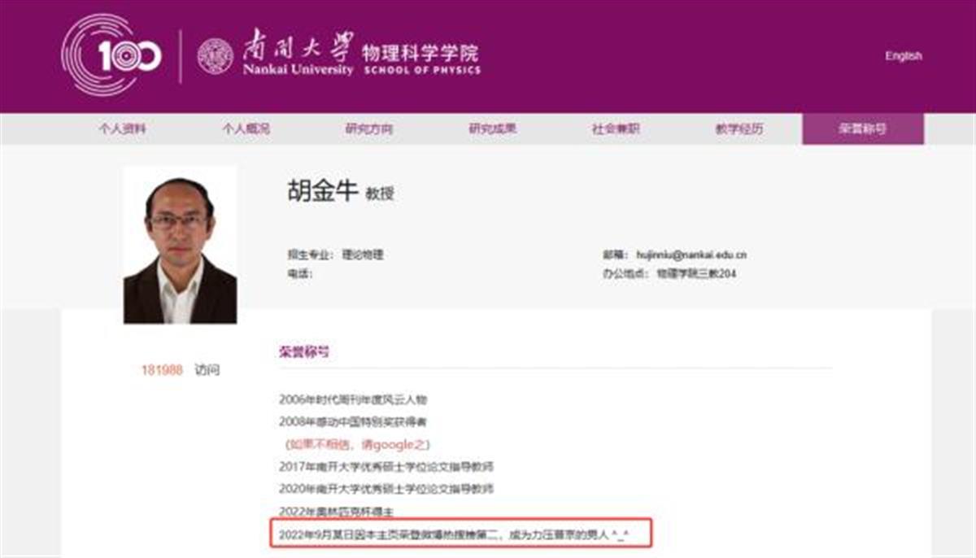This screenshot has height=558, width=976.
Task: Click the 2022 Olympic champion honor entry
Action: (336, 510)
